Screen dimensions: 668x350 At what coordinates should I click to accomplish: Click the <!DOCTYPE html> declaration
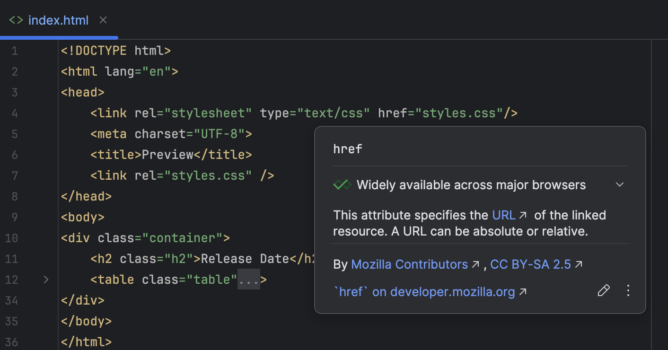(116, 51)
